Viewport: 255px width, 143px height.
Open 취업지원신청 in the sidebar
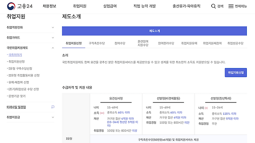tap(16, 61)
